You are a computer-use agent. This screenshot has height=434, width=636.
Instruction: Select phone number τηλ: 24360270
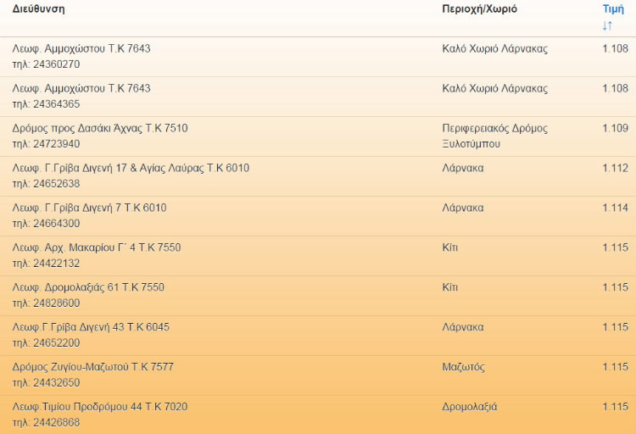[47, 64]
